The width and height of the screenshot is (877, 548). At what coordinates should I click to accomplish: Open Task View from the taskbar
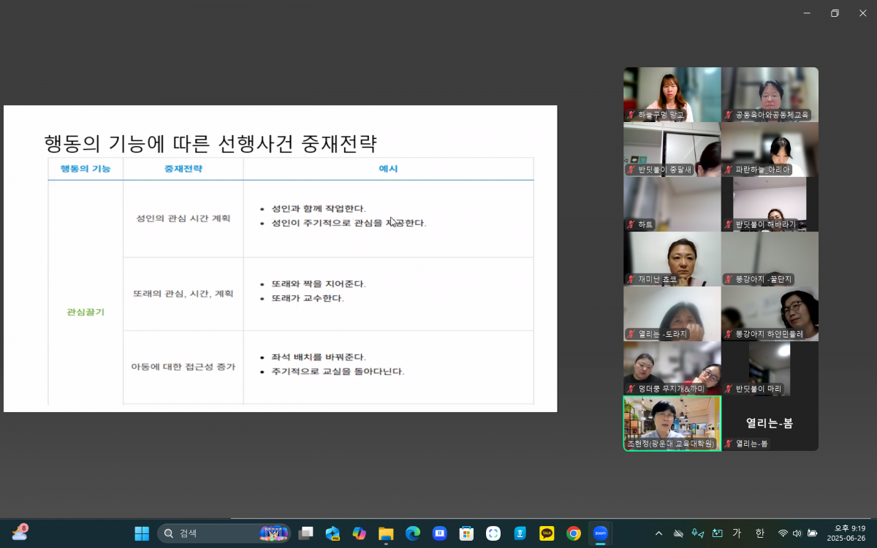pos(305,533)
